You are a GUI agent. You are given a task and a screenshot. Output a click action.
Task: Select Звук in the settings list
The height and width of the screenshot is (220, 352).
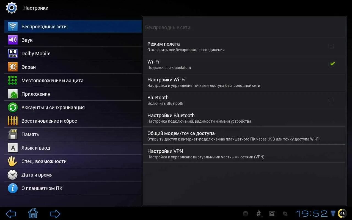[73, 40]
